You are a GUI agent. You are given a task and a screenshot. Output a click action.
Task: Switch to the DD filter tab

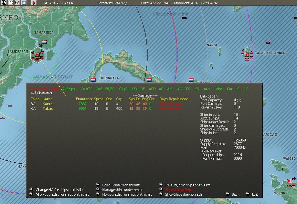pyautogui.click(x=135, y=89)
